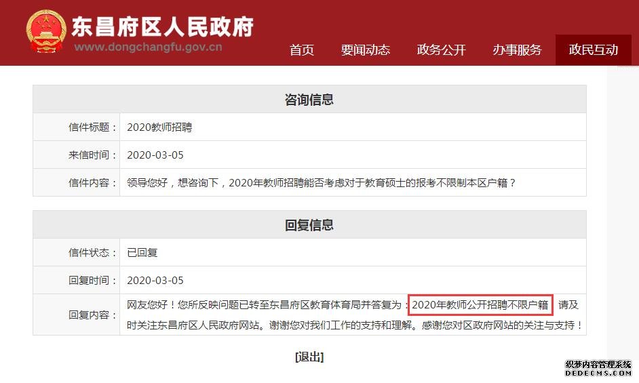Click the 回复内容 label
This screenshot has width=639, height=383.
[92, 315]
